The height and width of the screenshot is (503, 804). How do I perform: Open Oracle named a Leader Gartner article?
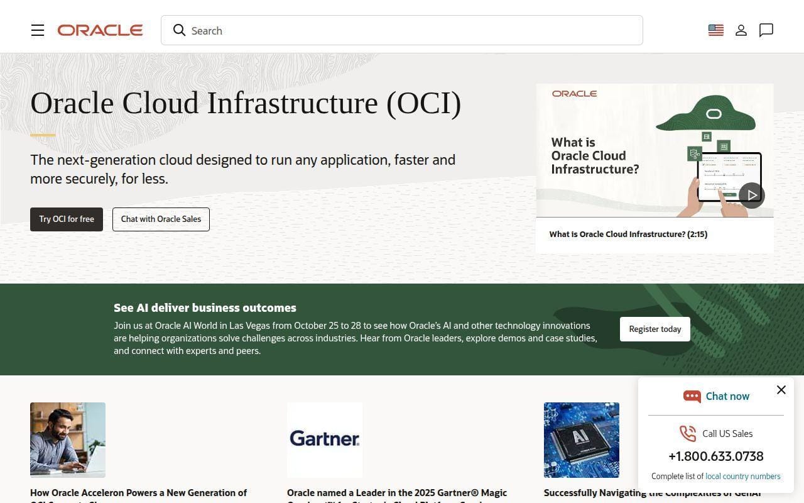click(397, 495)
